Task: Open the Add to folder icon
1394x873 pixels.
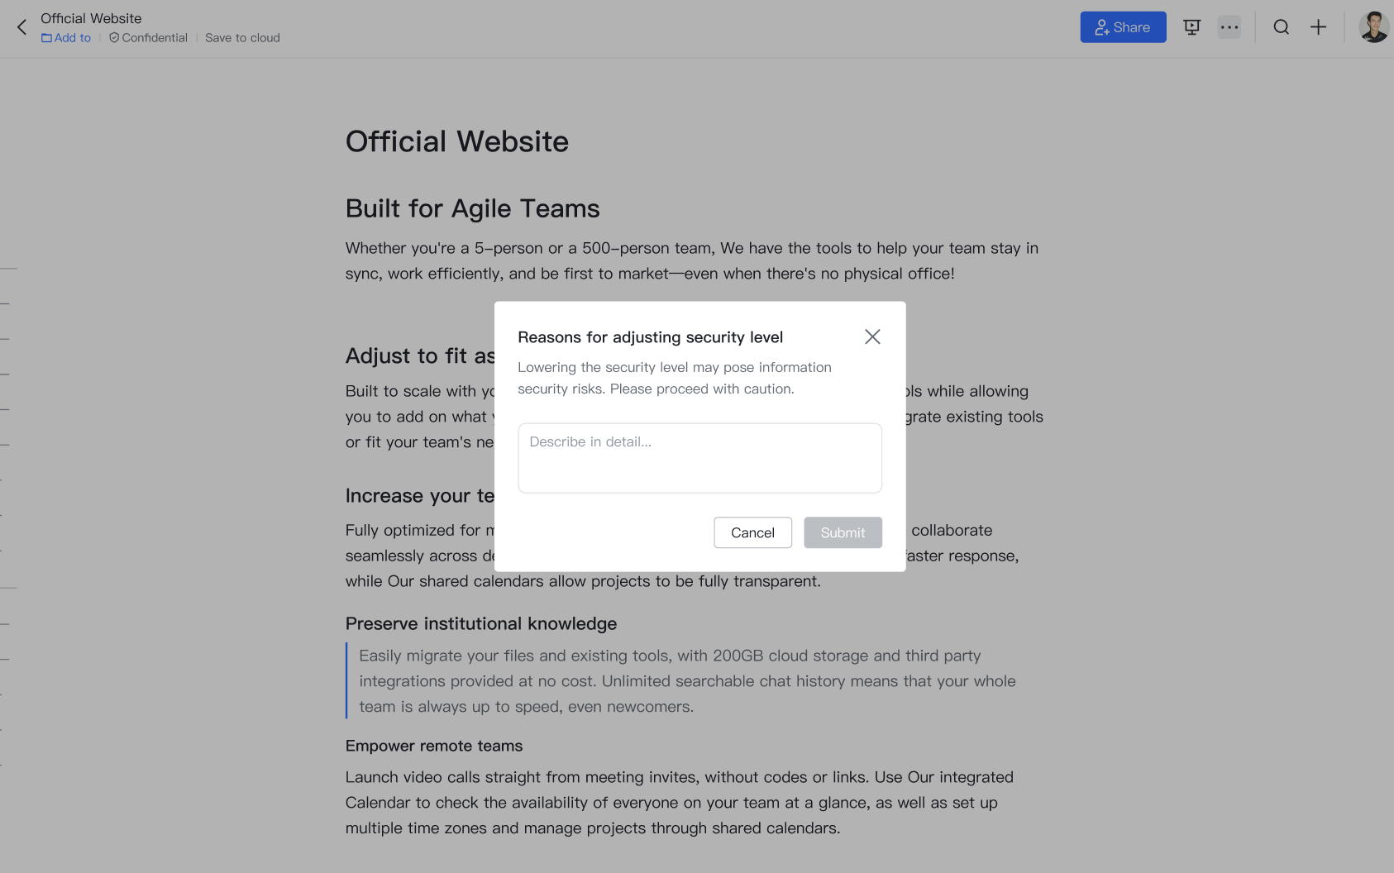Action: [48, 37]
